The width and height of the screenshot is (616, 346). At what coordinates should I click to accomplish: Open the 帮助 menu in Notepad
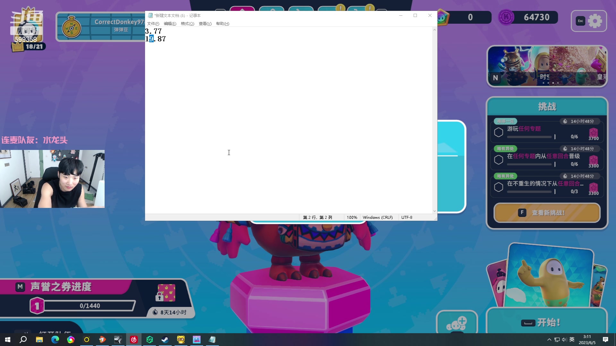[222, 24]
